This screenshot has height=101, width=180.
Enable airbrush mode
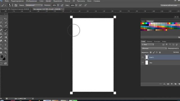click(x=80, y=5)
